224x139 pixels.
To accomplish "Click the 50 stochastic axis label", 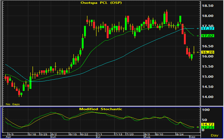I will pyautogui.click(x=204, y=120).
